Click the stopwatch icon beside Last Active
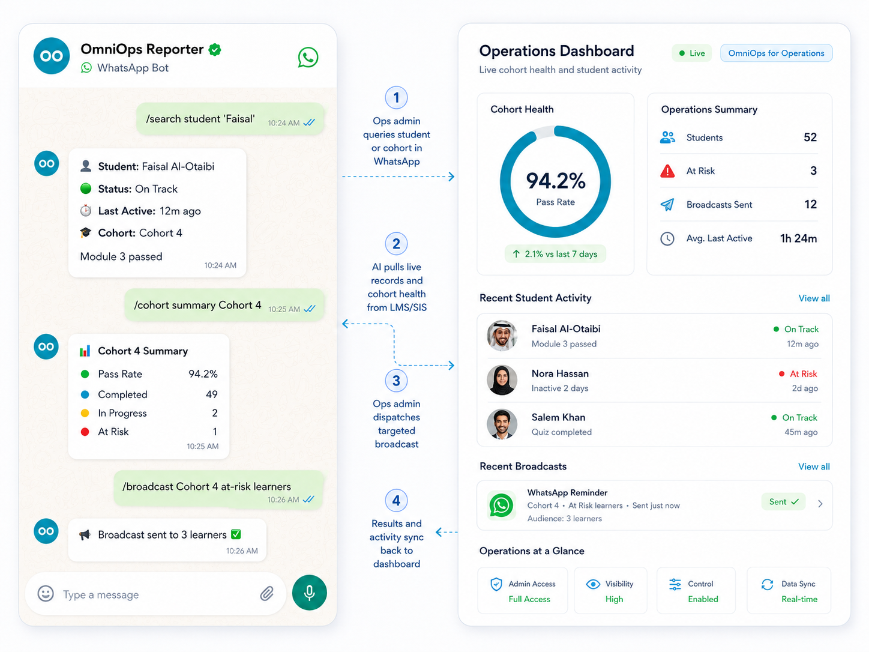Screen dimensions: 869x652 [x=86, y=211]
